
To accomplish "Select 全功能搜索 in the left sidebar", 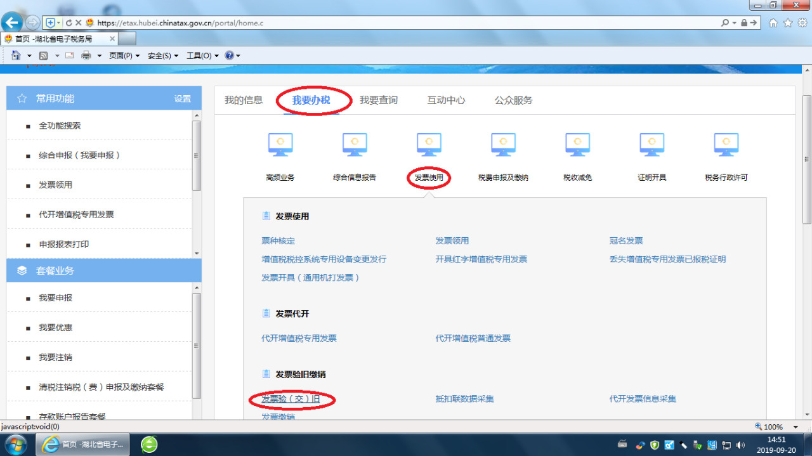I will [60, 126].
